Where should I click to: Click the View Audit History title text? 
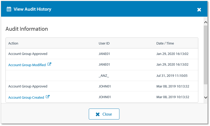click(32, 9)
